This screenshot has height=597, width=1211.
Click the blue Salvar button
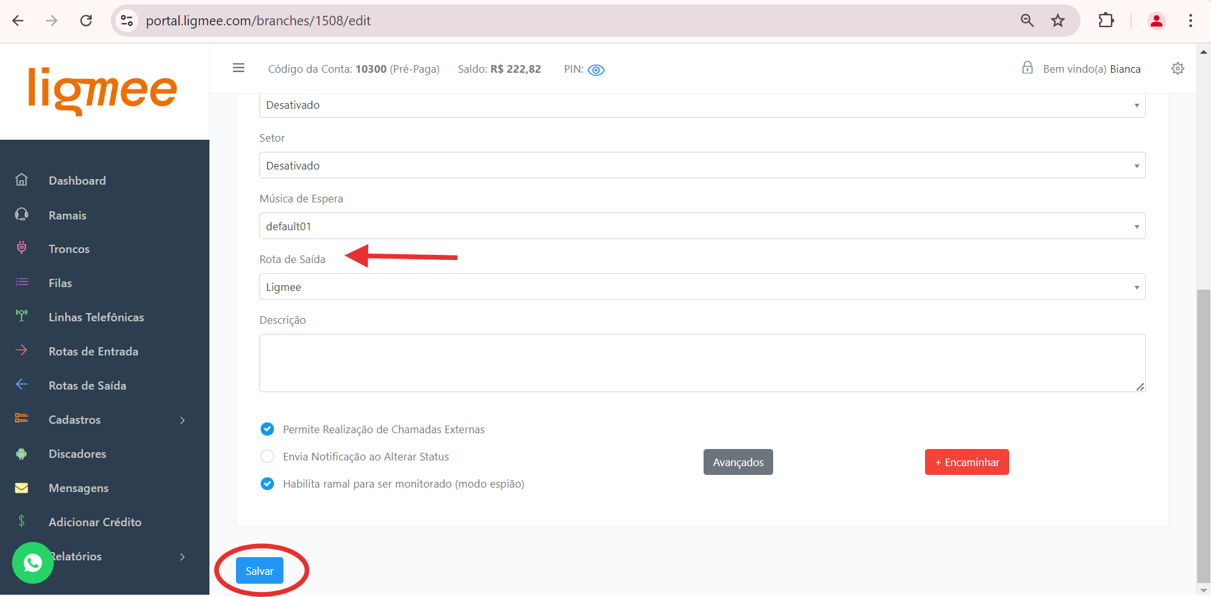pyautogui.click(x=259, y=571)
